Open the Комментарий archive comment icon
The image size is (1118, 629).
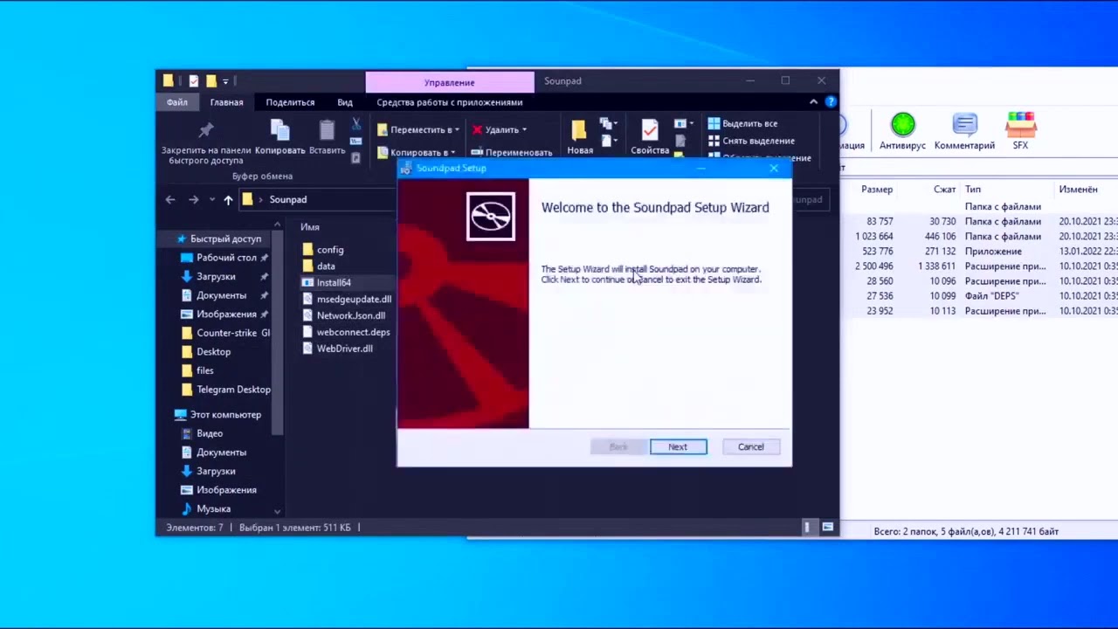(964, 125)
